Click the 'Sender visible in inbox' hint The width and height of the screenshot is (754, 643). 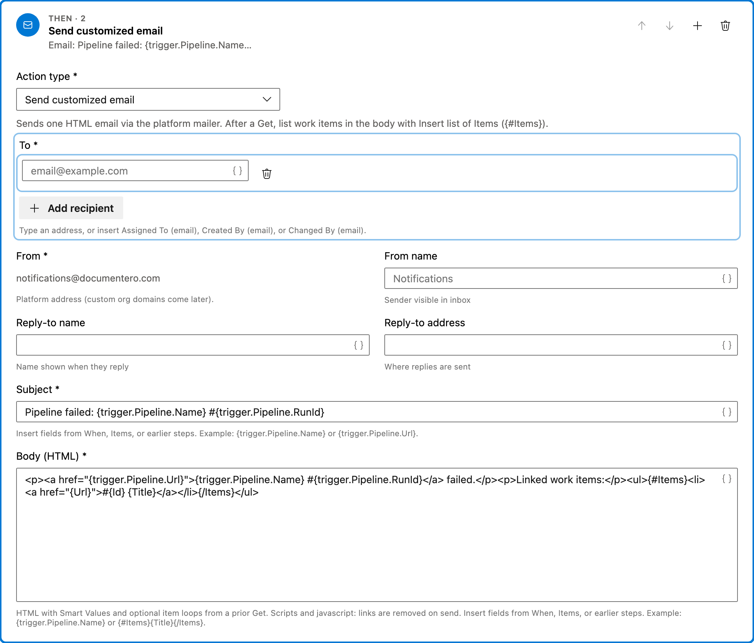(x=427, y=300)
